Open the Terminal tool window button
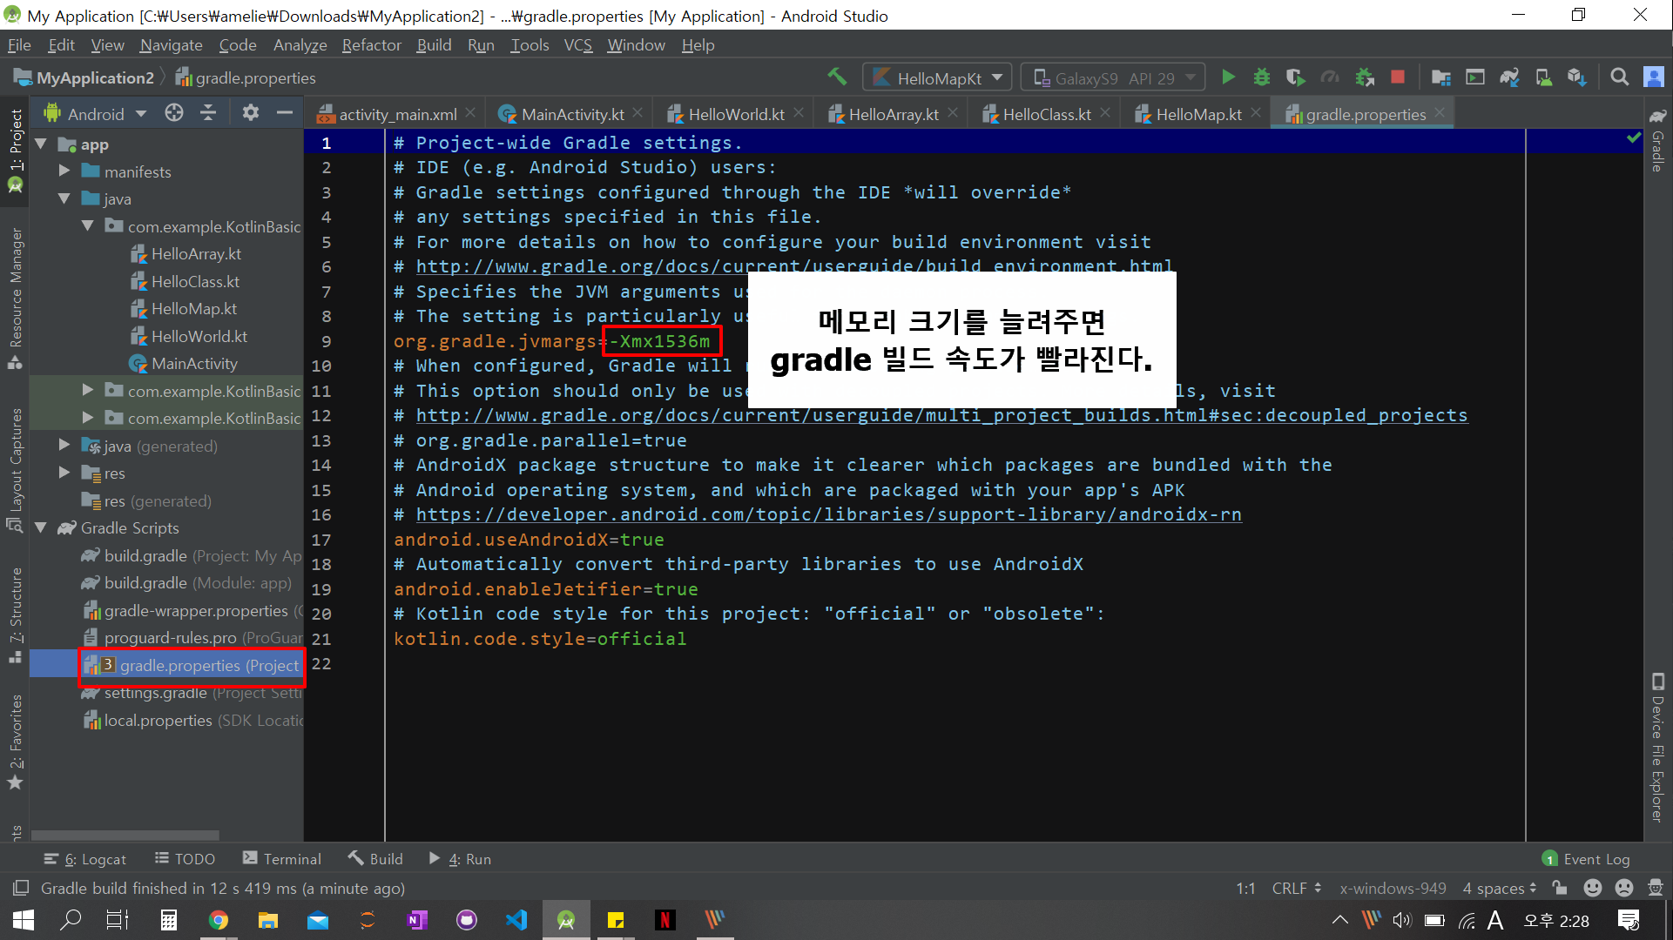This screenshot has width=1673, height=940. pos(281,859)
